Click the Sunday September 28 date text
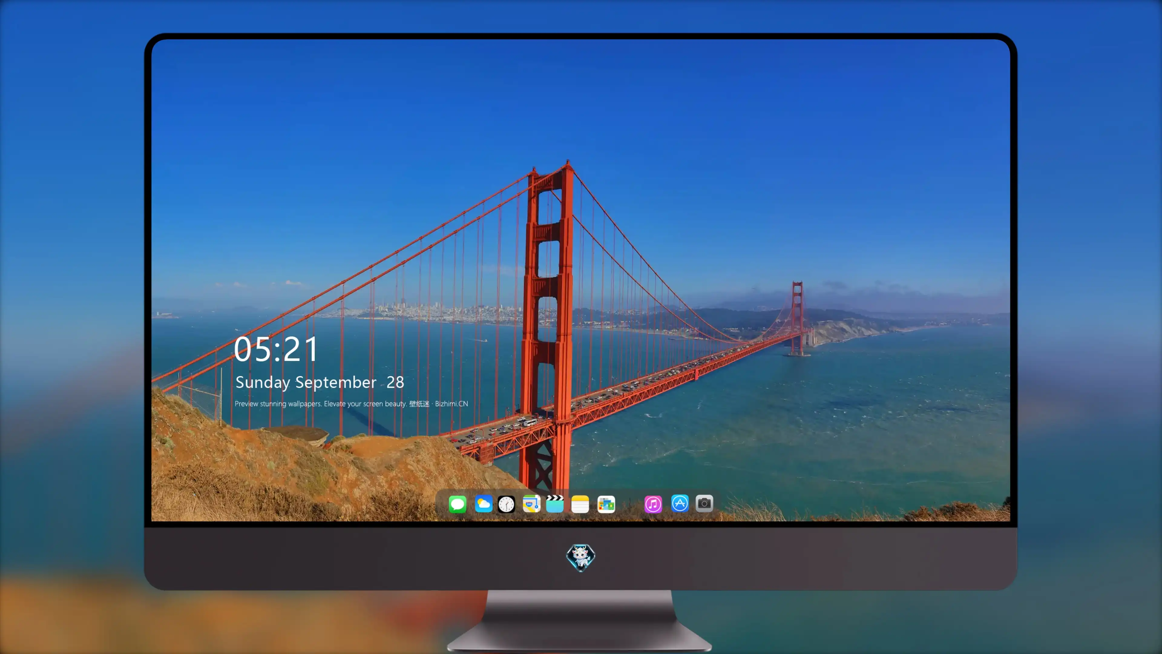 (319, 382)
